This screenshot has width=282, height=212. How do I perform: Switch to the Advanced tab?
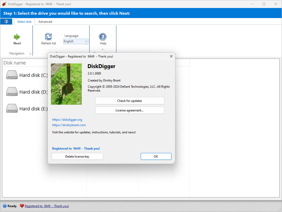(x=45, y=21)
